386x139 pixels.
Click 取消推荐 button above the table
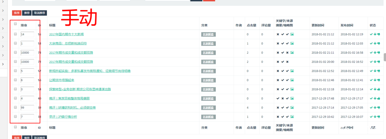point(39,13)
